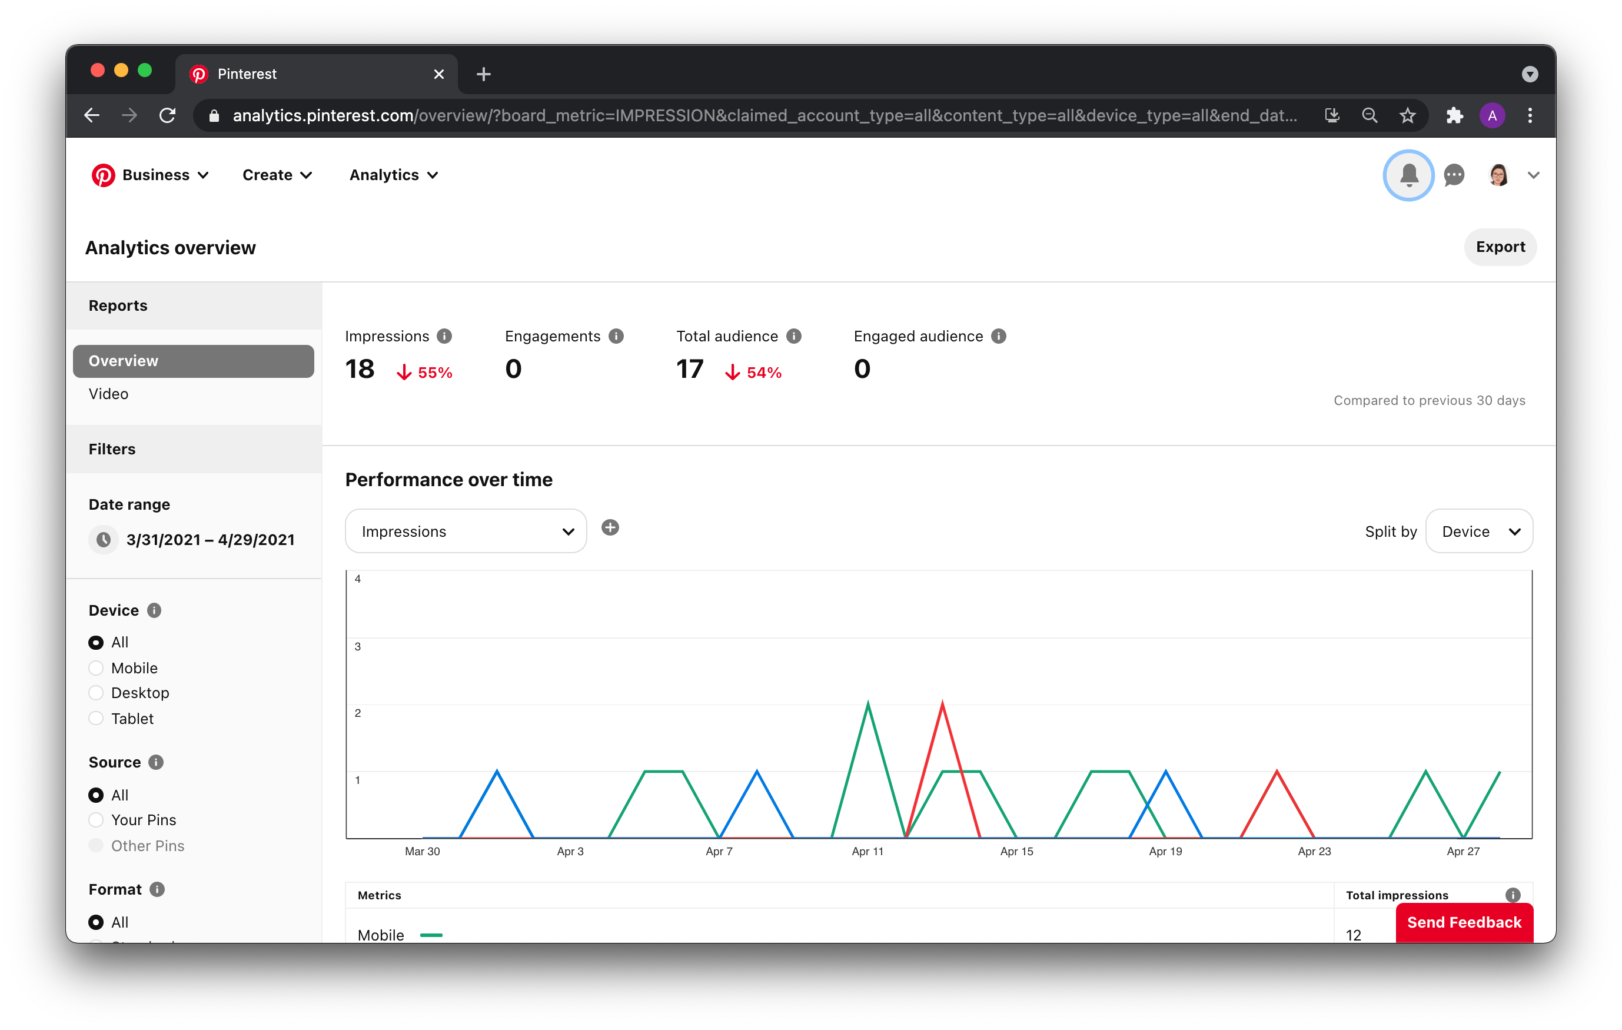Open the Impressions metric dropdown
The image size is (1622, 1030).
(x=466, y=531)
